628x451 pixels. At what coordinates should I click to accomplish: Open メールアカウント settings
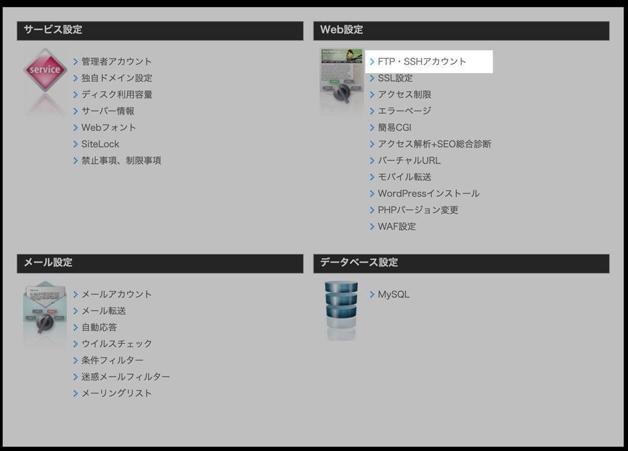[x=116, y=294]
